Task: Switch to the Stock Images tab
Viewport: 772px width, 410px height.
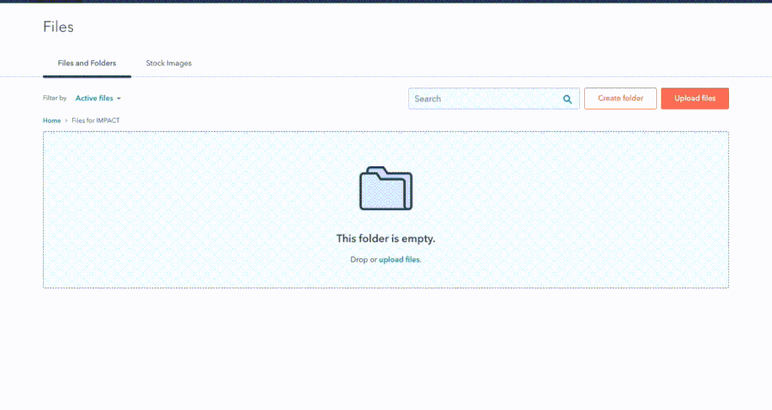Action: pos(168,63)
